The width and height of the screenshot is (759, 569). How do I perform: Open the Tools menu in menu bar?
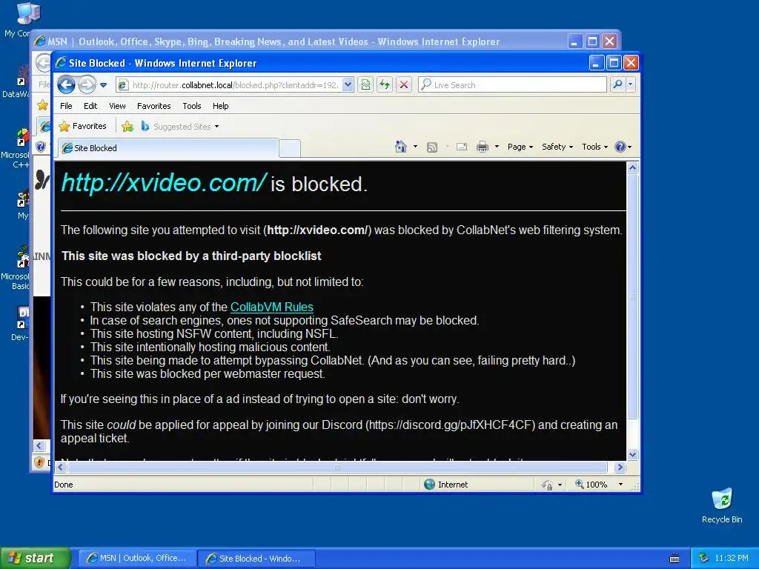[192, 106]
